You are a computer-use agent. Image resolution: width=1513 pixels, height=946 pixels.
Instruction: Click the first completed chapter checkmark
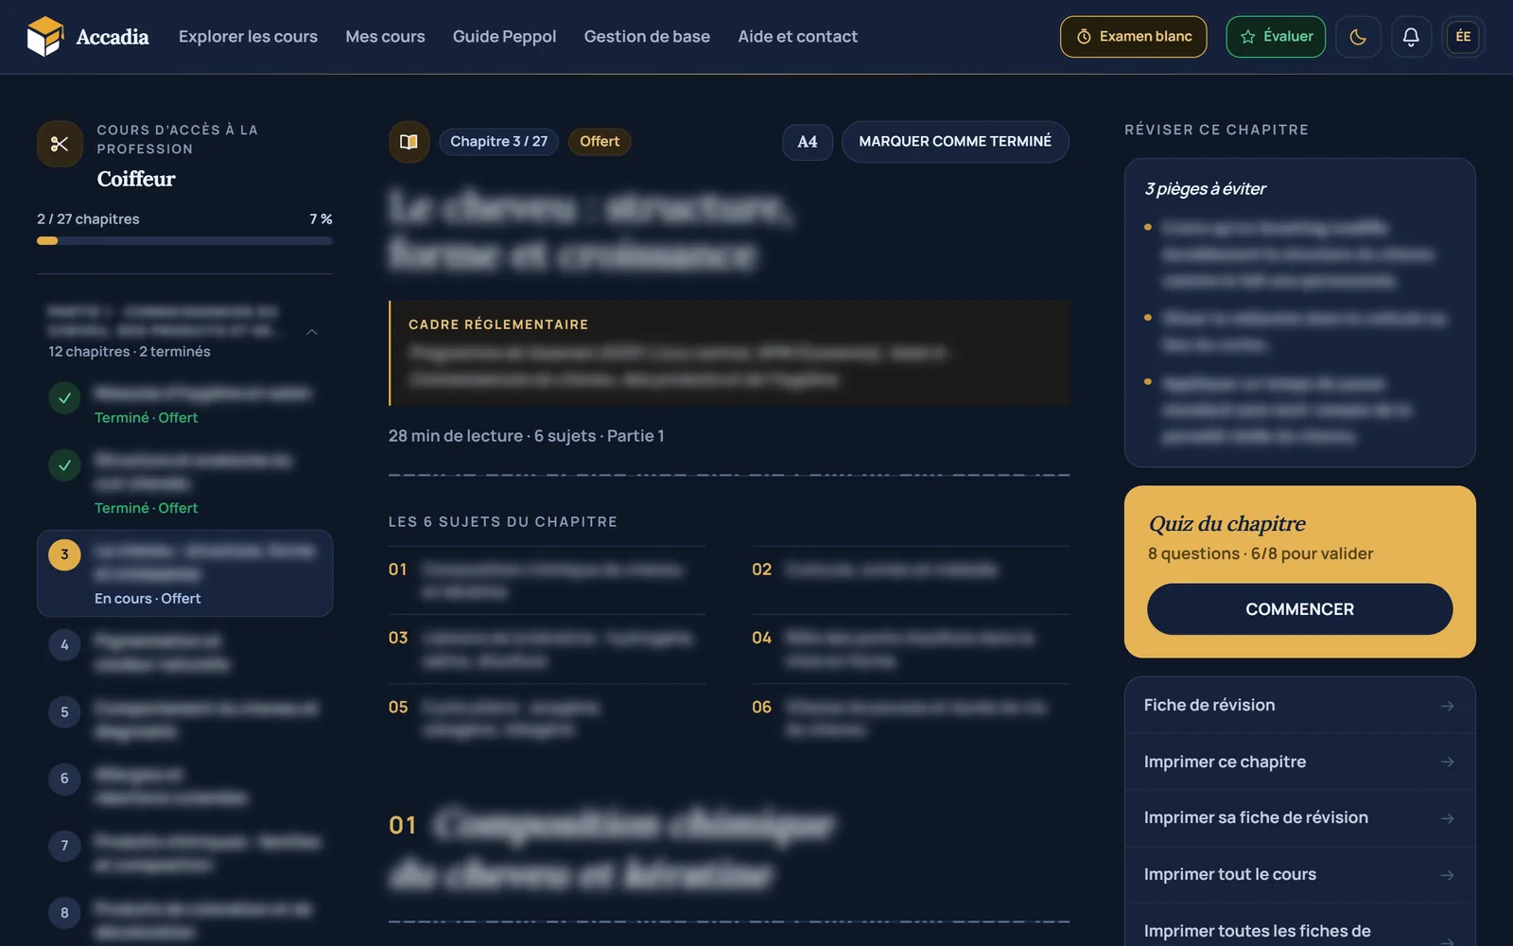(64, 398)
